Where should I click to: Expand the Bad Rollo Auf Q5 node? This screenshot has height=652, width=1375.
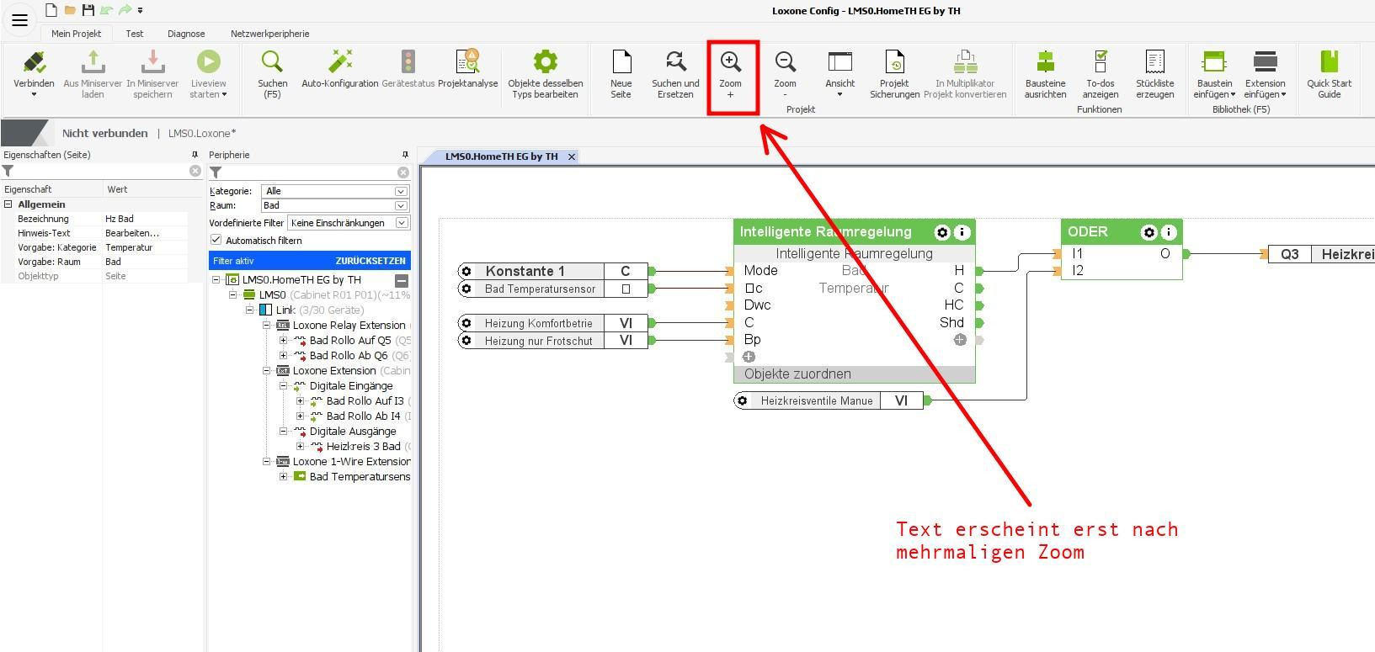(284, 341)
